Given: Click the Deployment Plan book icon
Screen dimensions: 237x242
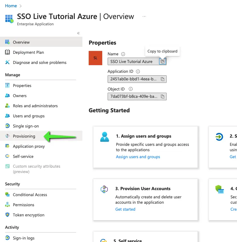Looking at the screenshot, I should (x=7, y=52).
